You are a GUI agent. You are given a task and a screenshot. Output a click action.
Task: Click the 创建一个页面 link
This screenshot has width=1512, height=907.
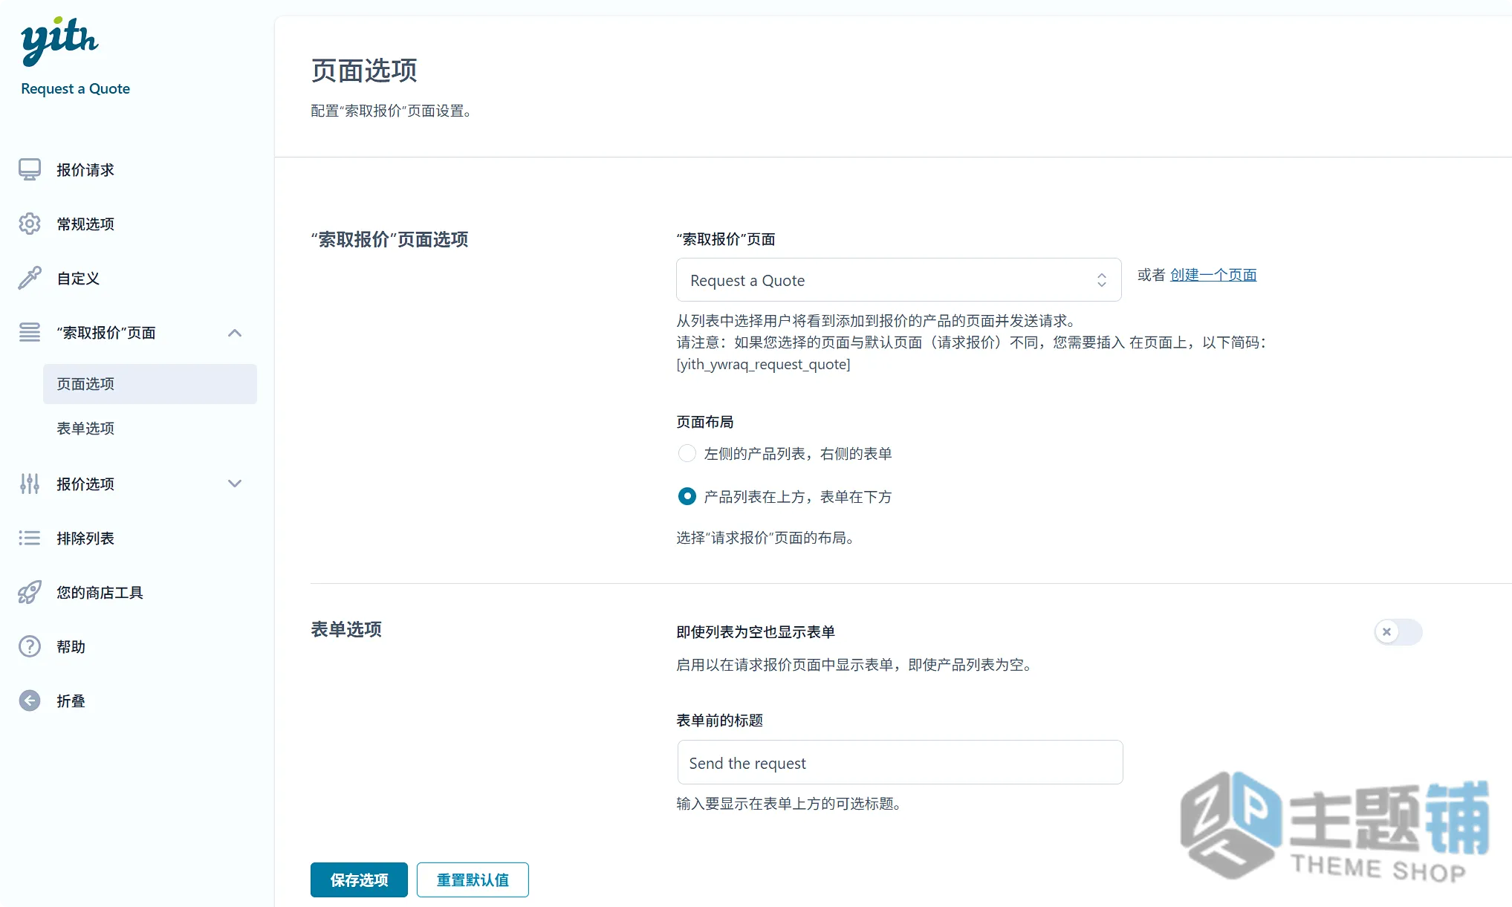[x=1213, y=275]
